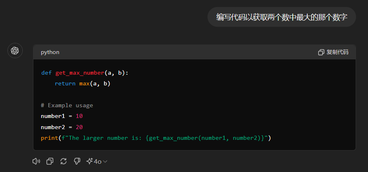Click the copy icon in code header
Viewport: 368px width, 172px height.
pyautogui.click(x=321, y=52)
